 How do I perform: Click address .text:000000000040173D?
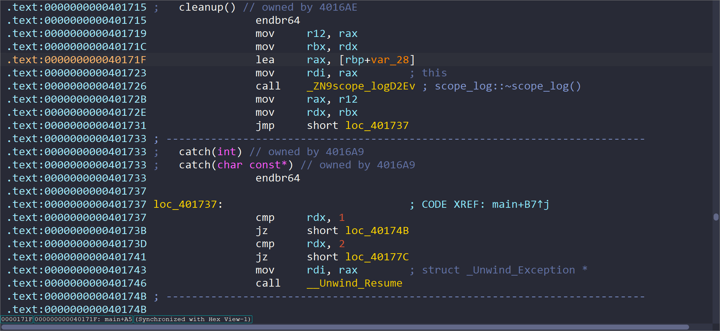(76, 244)
